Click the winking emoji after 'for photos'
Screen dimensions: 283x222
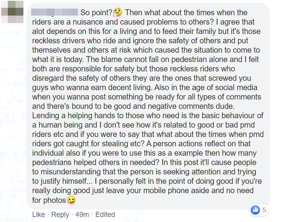pos(71,200)
